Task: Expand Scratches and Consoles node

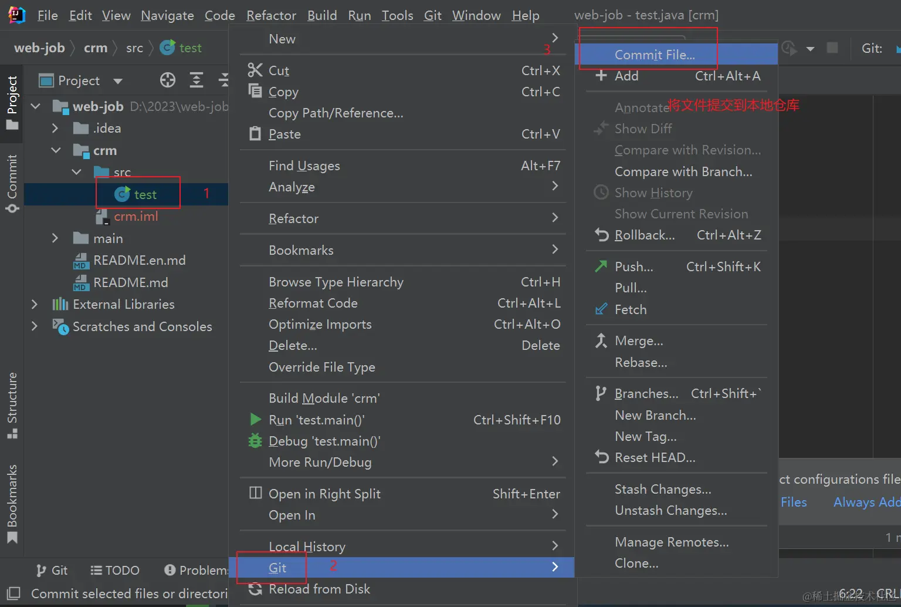Action: (x=34, y=326)
